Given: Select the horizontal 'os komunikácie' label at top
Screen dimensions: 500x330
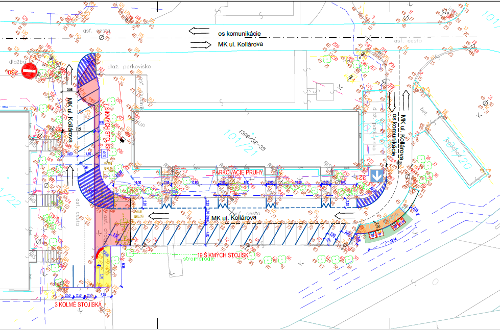Looking at the screenshot, I should click(x=240, y=33).
